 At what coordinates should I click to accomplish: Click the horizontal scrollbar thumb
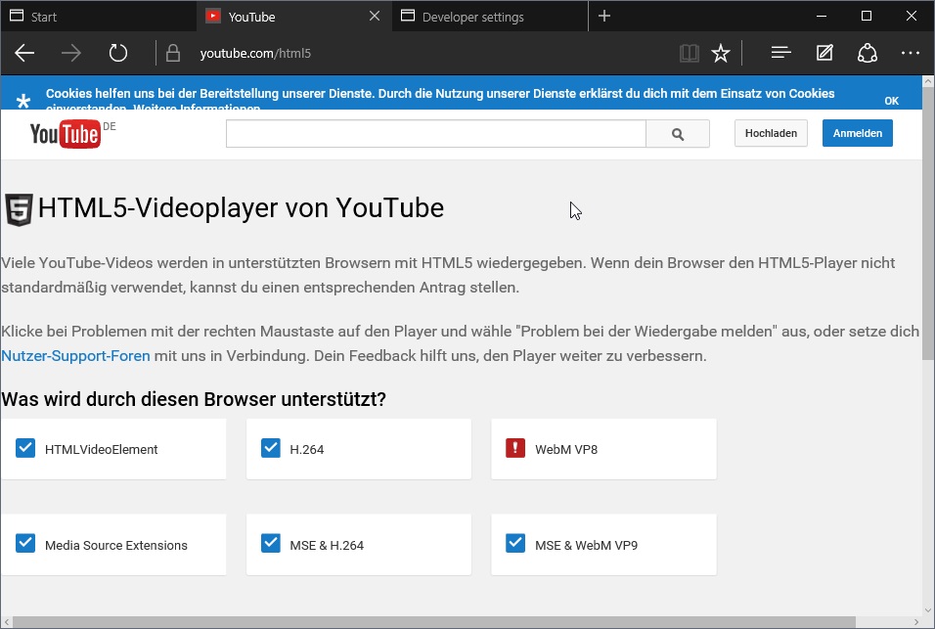tap(434, 622)
